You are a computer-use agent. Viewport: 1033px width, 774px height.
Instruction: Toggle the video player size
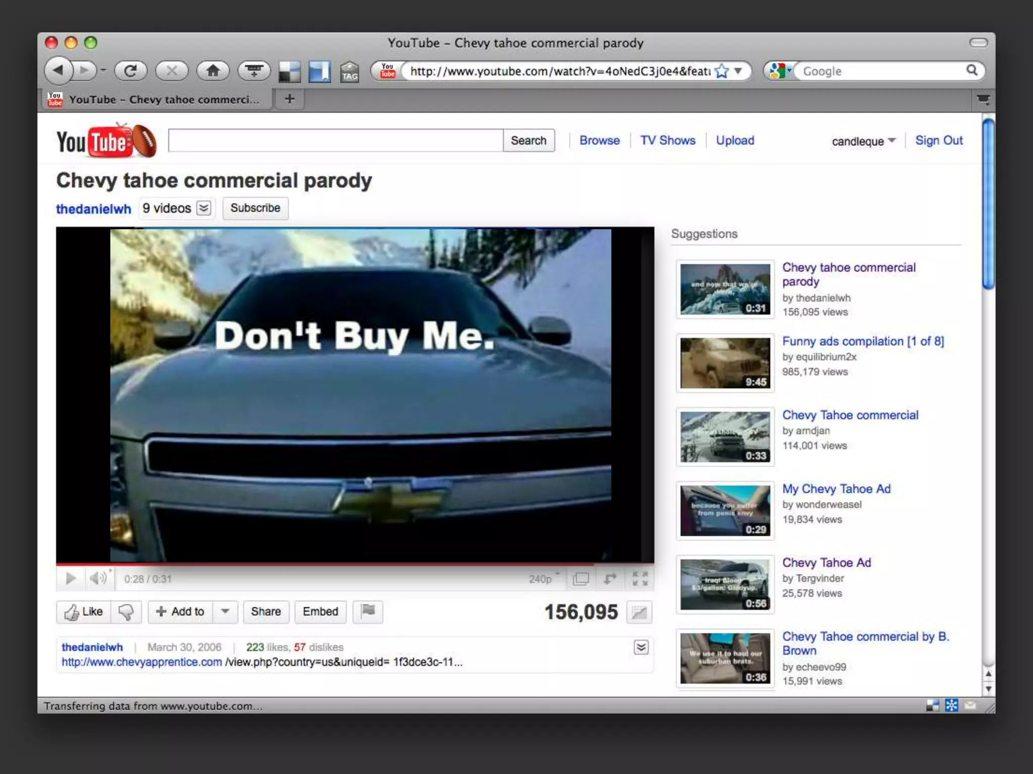(x=581, y=579)
